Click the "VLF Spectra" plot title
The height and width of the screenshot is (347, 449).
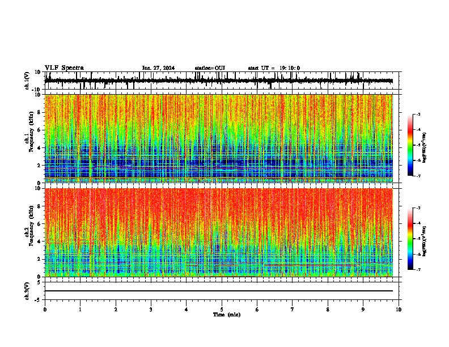(64, 68)
